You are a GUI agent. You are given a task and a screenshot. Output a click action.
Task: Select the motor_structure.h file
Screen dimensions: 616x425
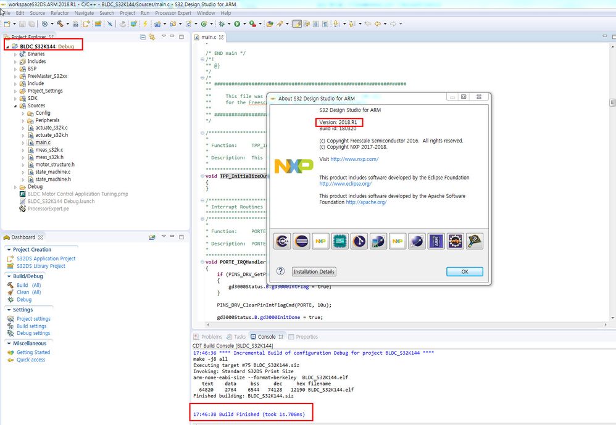click(54, 165)
